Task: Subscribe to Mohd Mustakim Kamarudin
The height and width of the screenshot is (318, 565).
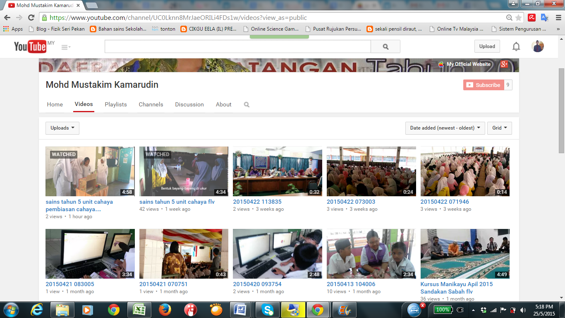Action: coord(484,85)
